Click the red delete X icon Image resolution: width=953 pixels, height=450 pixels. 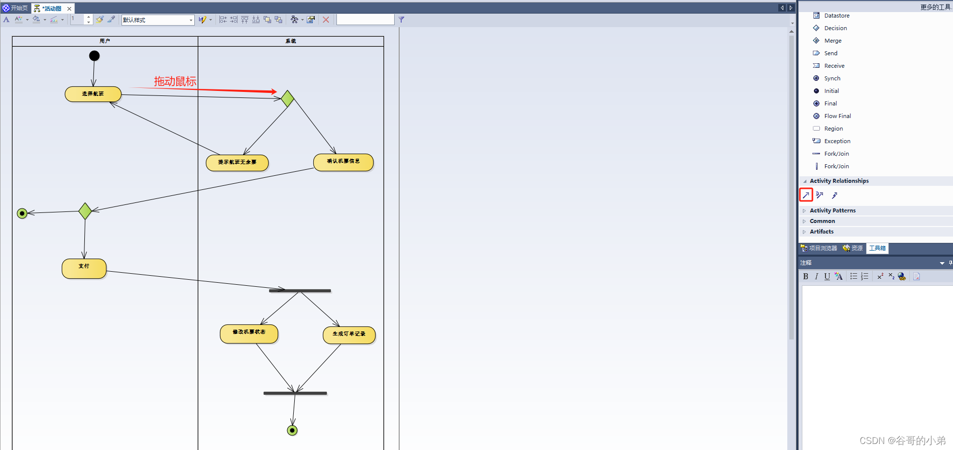pyautogui.click(x=326, y=20)
